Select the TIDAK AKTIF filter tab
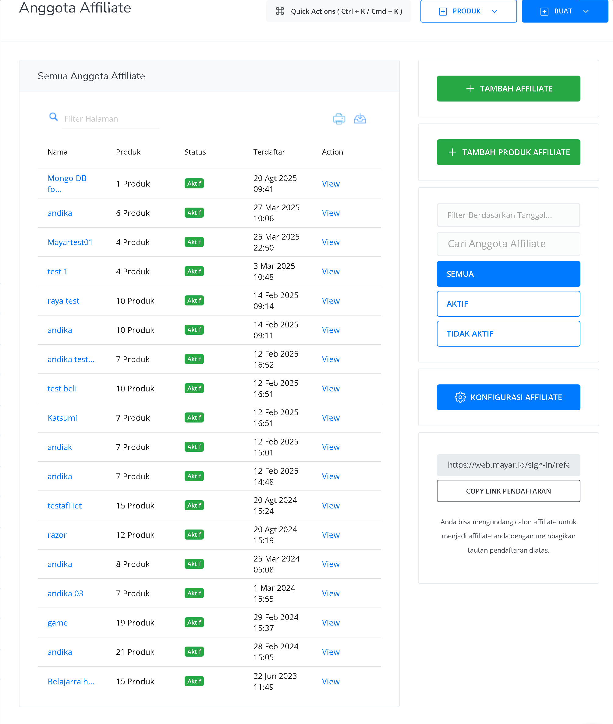Viewport: 613px width, 724px height. 508,334
